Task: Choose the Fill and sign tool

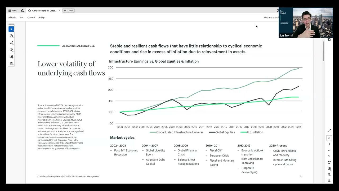Action: click(11, 63)
